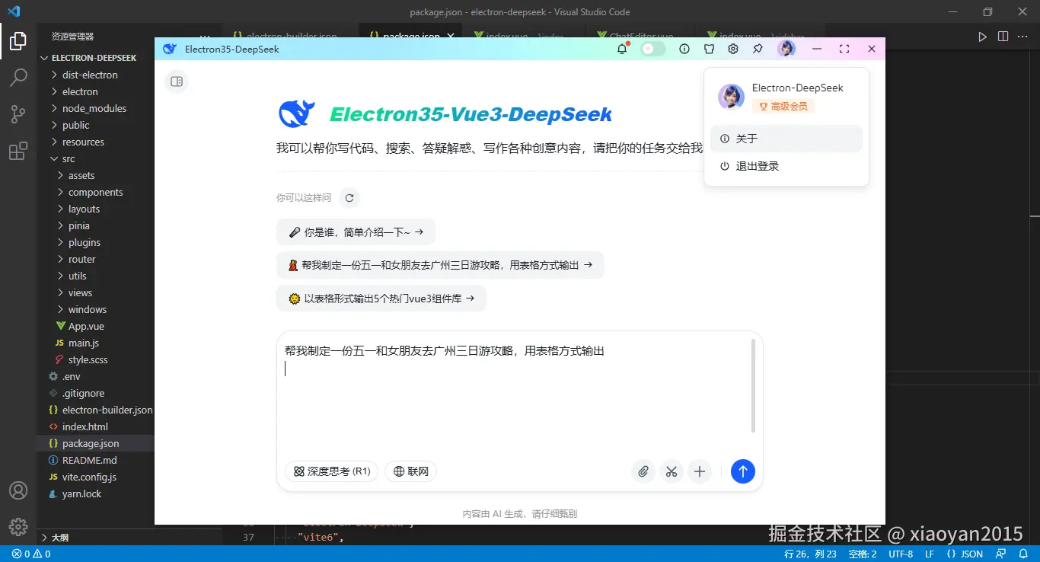Expand the windows folder
The height and width of the screenshot is (562, 1040).
pyautogui.click(x=95, y=309)
